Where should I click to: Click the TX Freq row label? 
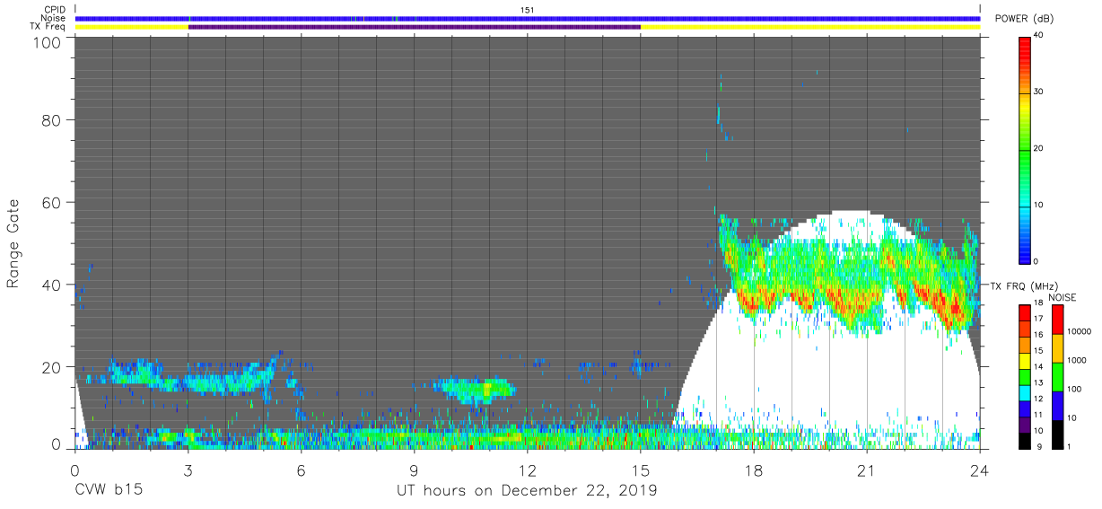(x=48, y=27)
